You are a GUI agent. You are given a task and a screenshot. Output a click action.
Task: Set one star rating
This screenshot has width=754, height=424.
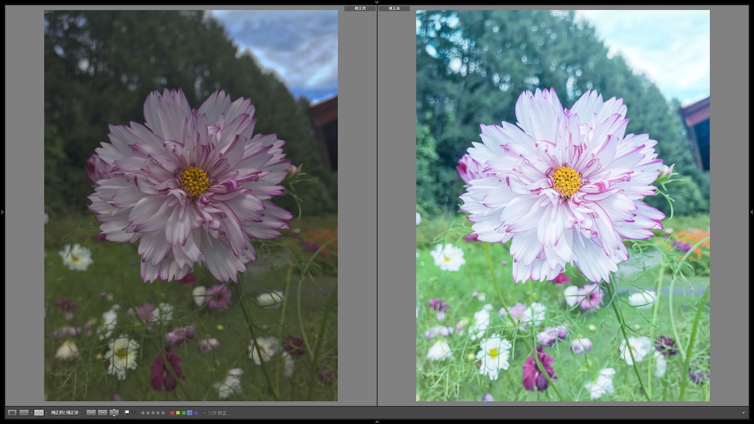(143, 412)
